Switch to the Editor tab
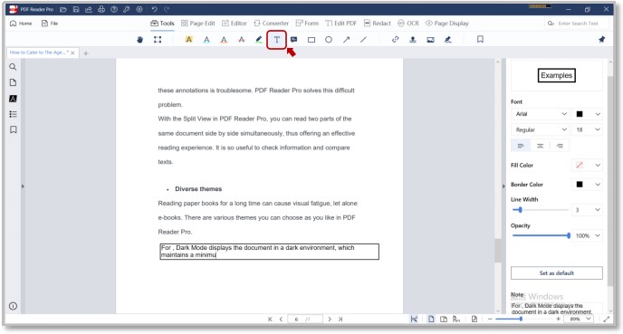623x334 pixels. click(235, 24)
